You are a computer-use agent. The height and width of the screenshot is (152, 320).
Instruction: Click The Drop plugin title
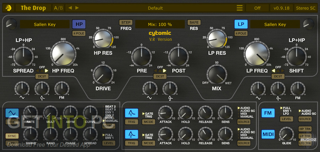click(33, 8)
